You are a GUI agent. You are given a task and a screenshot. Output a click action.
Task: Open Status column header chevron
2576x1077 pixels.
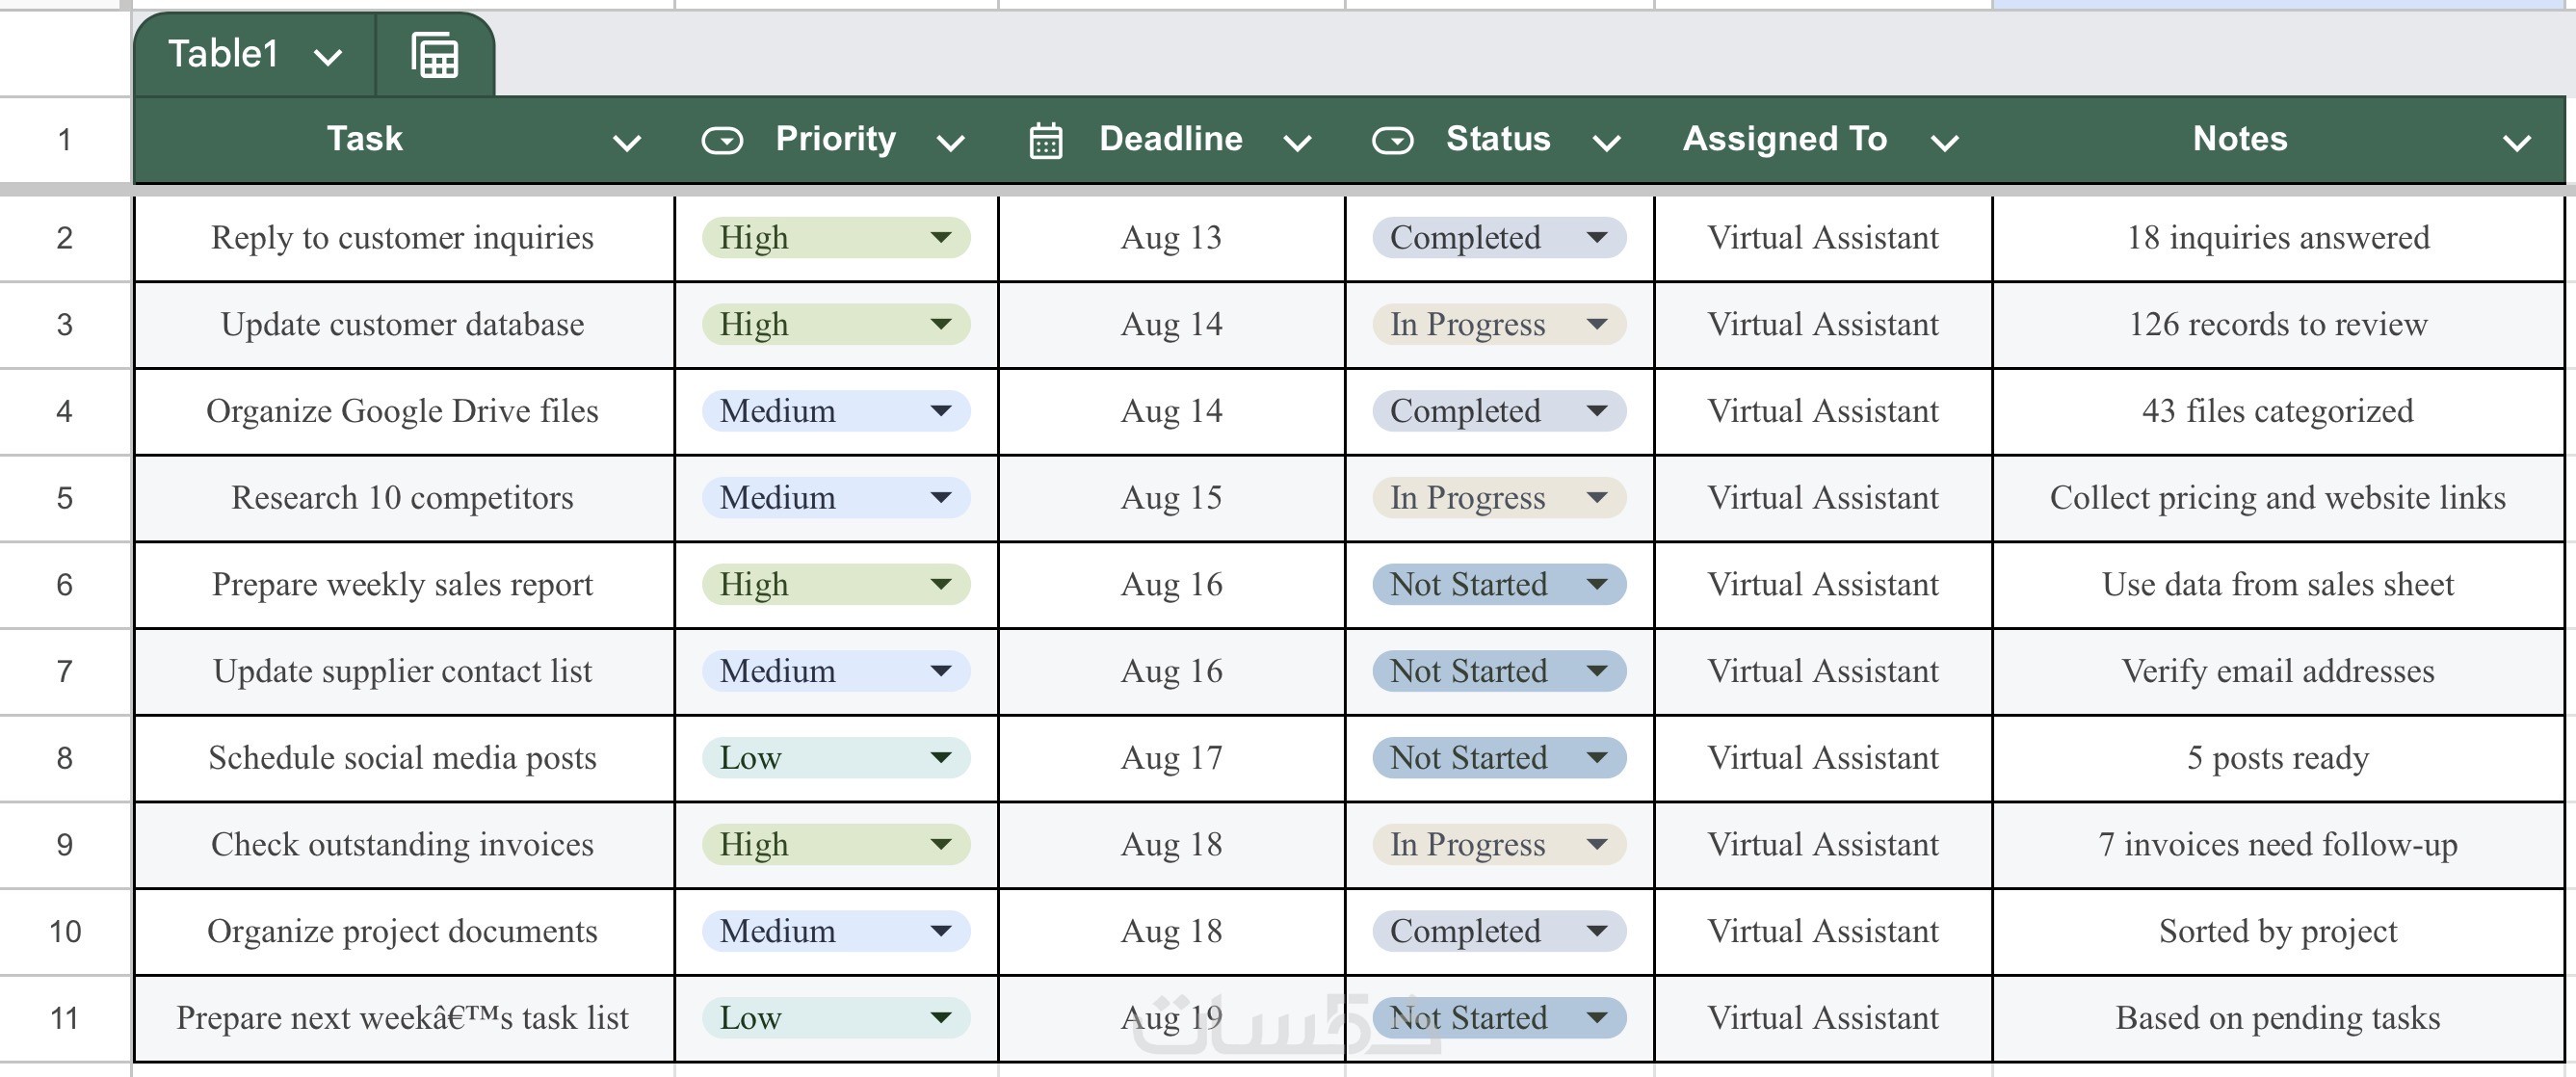click(x=1606, y=143)
